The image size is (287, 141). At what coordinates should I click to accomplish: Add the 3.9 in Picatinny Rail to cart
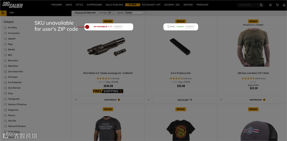coord(185,100)
